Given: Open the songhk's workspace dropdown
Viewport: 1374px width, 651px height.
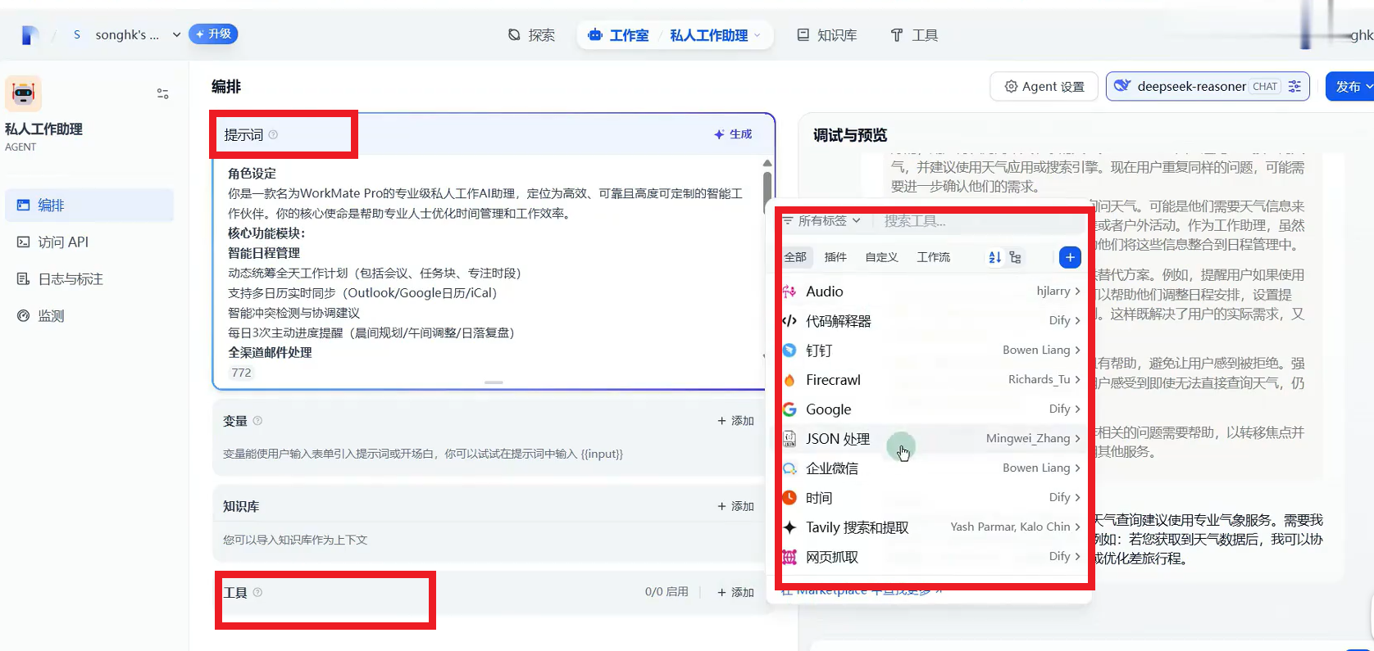Looking at the screenshot, I should coord(125,35).
